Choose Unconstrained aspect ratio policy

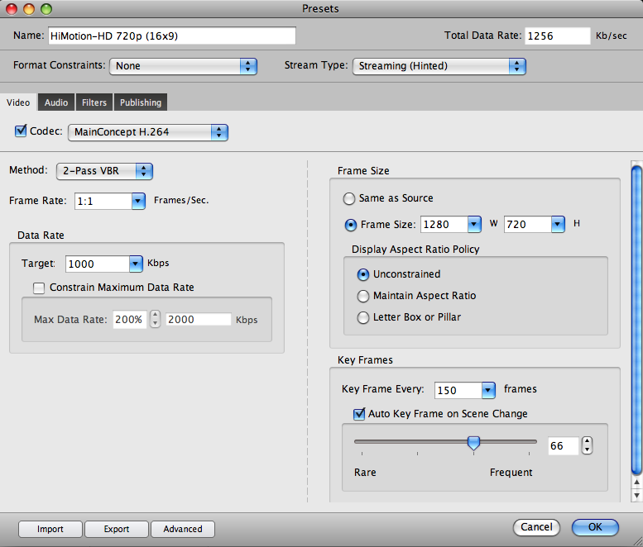363,274
